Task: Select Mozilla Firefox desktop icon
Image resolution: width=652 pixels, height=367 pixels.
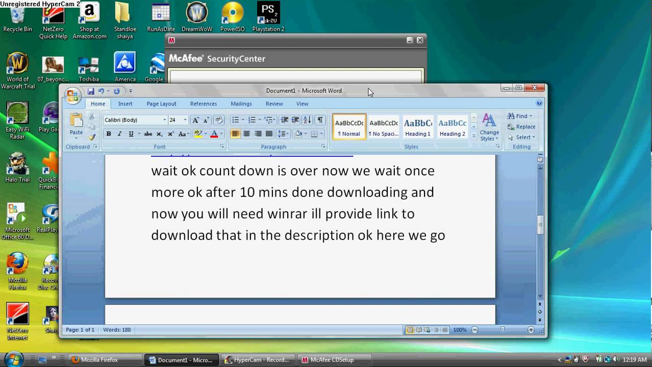Action: click(17, 271)
